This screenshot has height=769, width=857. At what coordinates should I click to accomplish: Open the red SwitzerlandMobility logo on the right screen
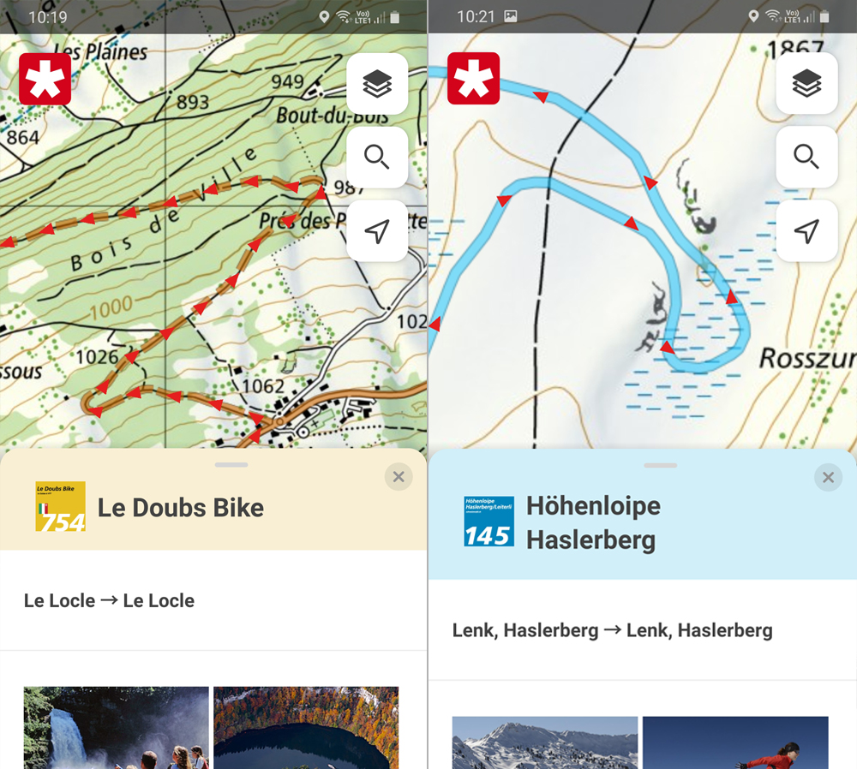coord(473,79)
